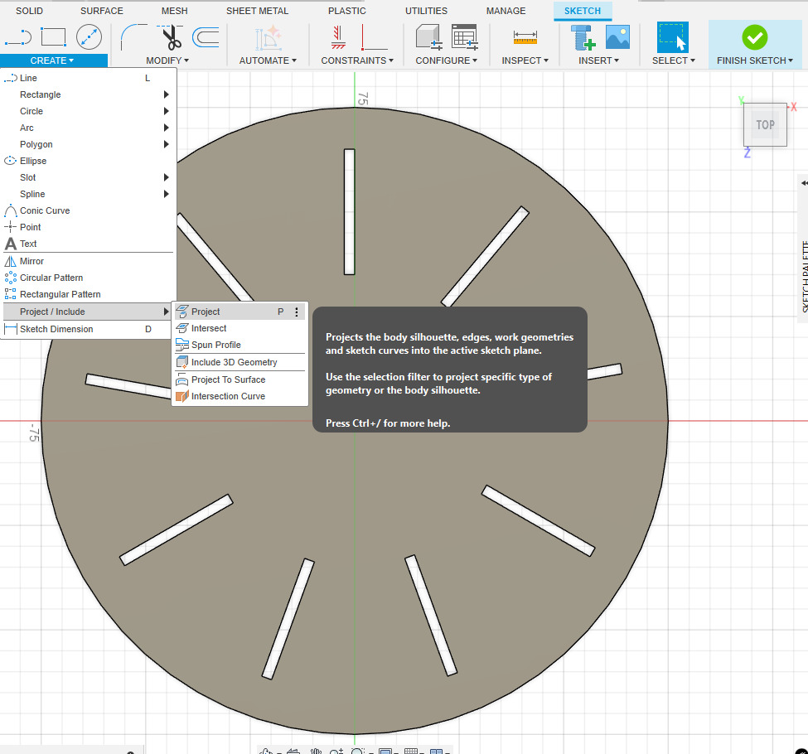
Task: Select the Line tool icon in toolbar
Action: (18, 37)
